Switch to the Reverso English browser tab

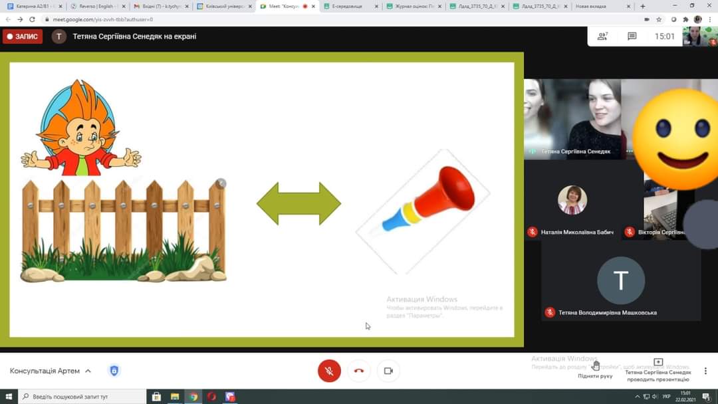[x=98, y=7]
